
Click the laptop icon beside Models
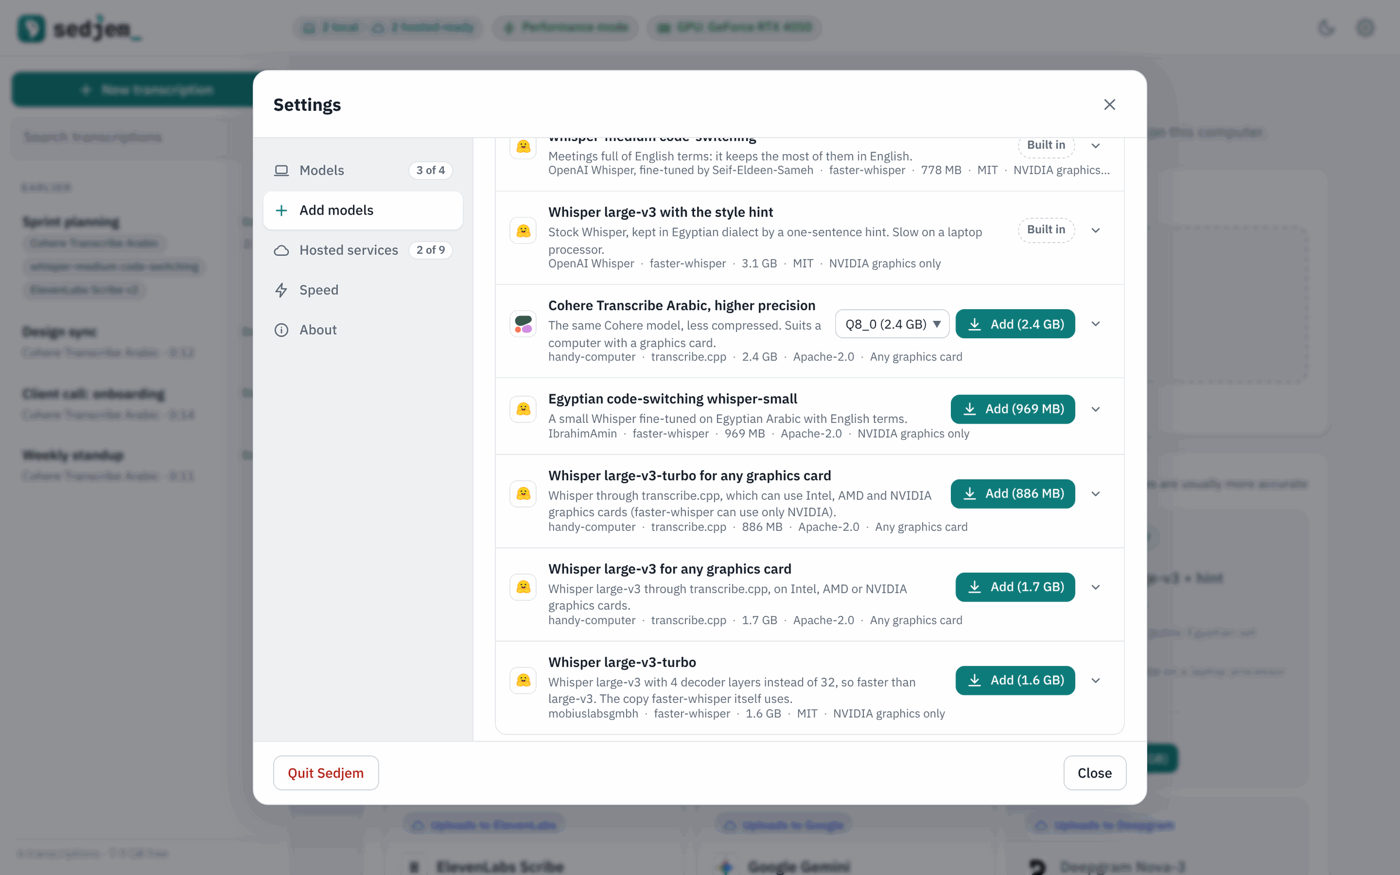[281, 170]
